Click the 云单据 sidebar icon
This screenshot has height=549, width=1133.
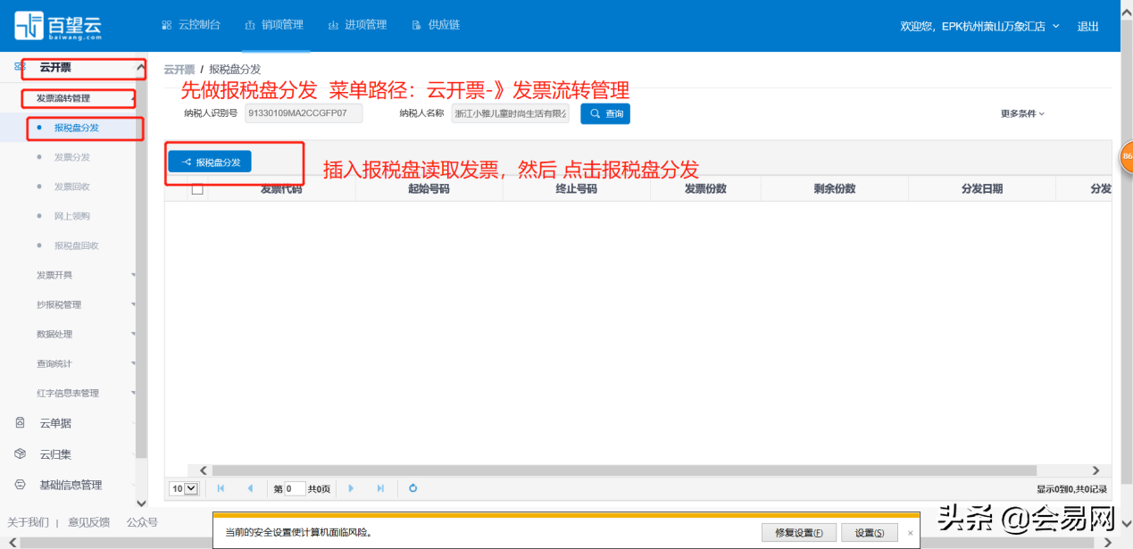[20, 423]
